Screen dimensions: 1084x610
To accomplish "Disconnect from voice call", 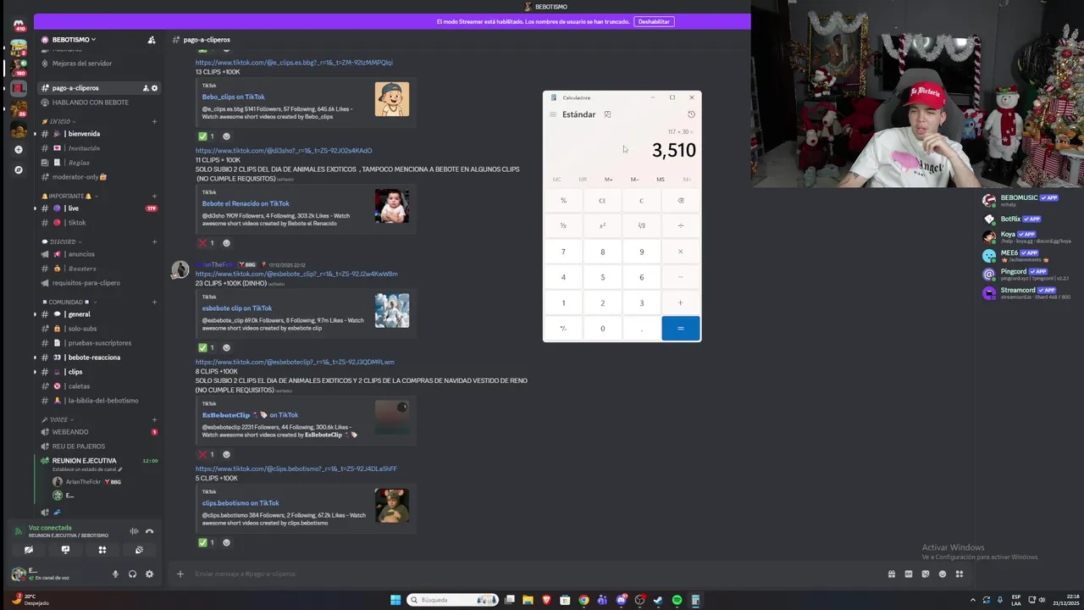I will tap(149, 531).
